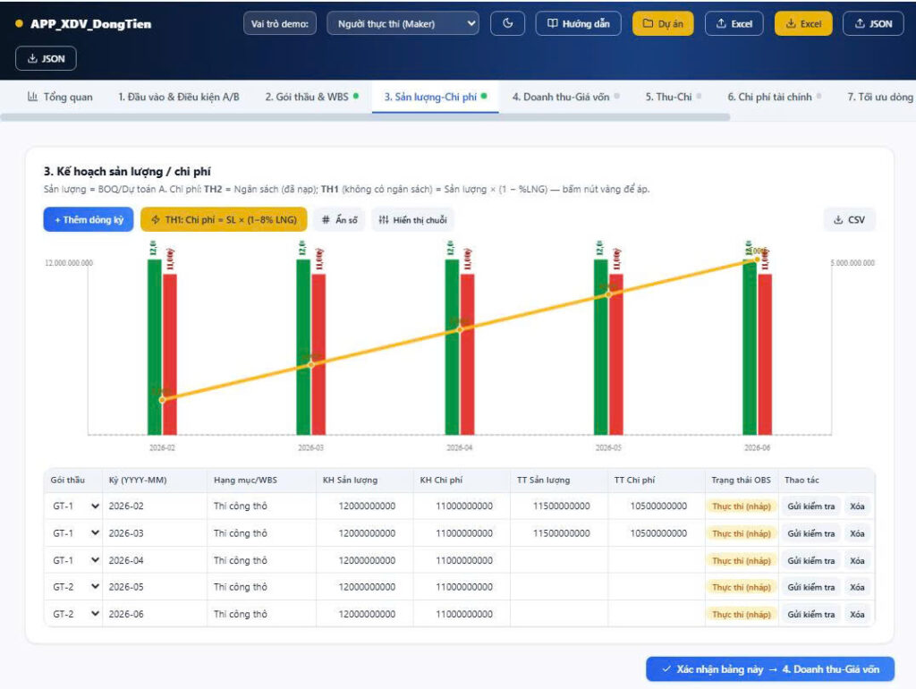Apply TH1: Chi phí = SL × (1−8% LNG)
This screenshot has width=916, height=689.
(x=224, y=220)
